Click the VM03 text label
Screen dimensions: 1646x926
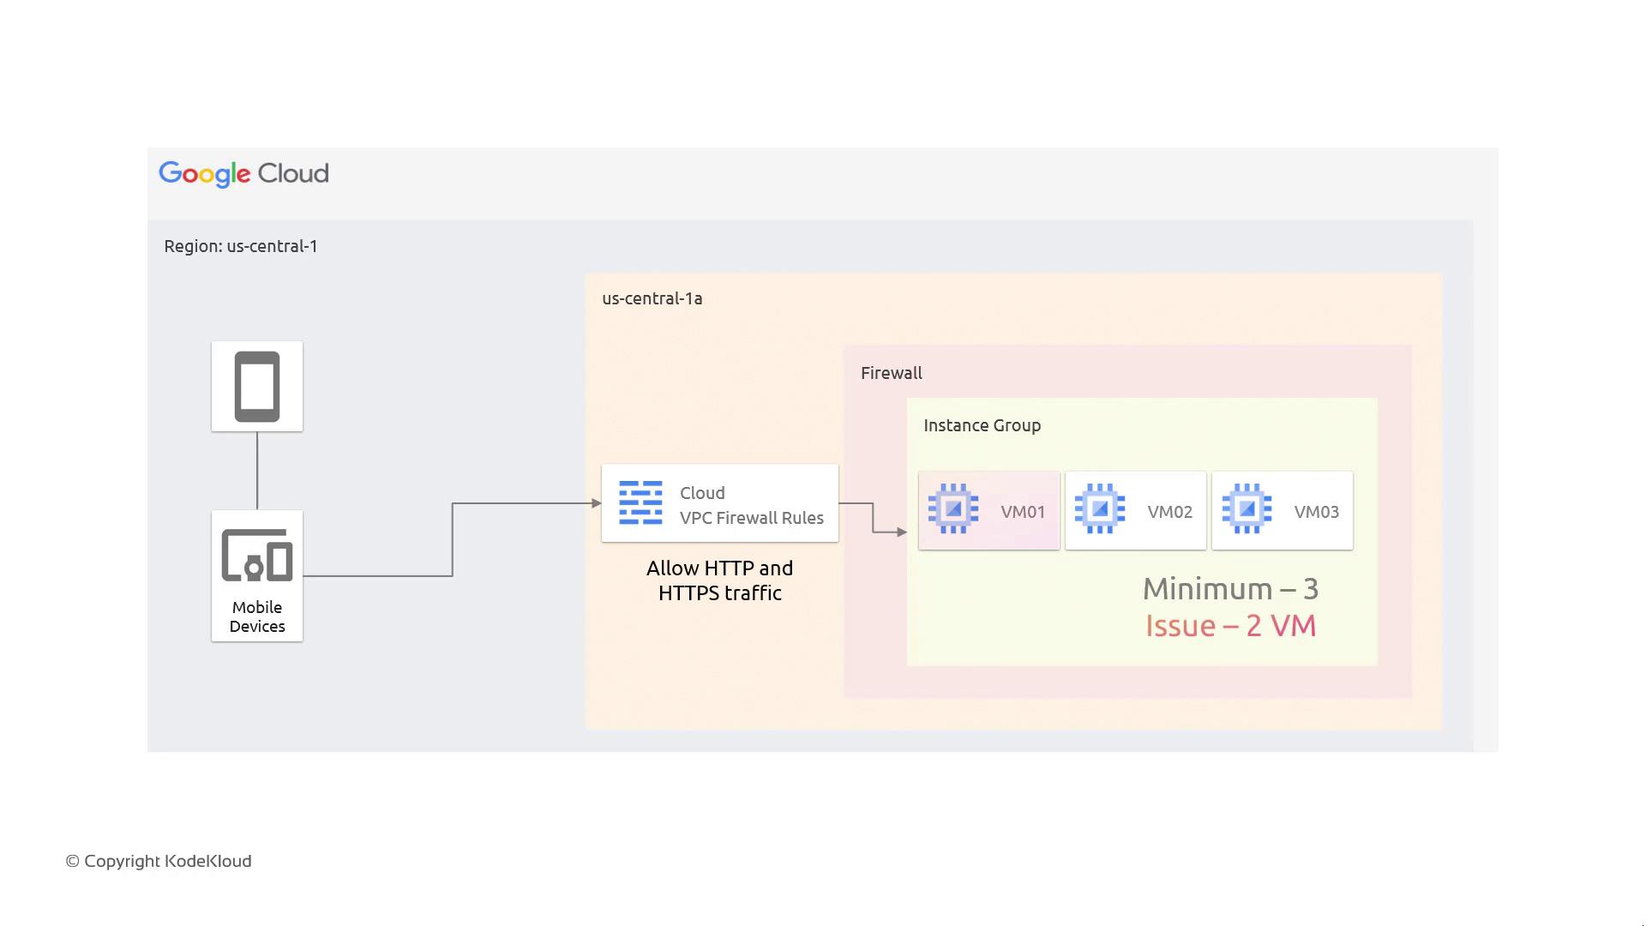pyautogui.click(x=1316, y=512)
